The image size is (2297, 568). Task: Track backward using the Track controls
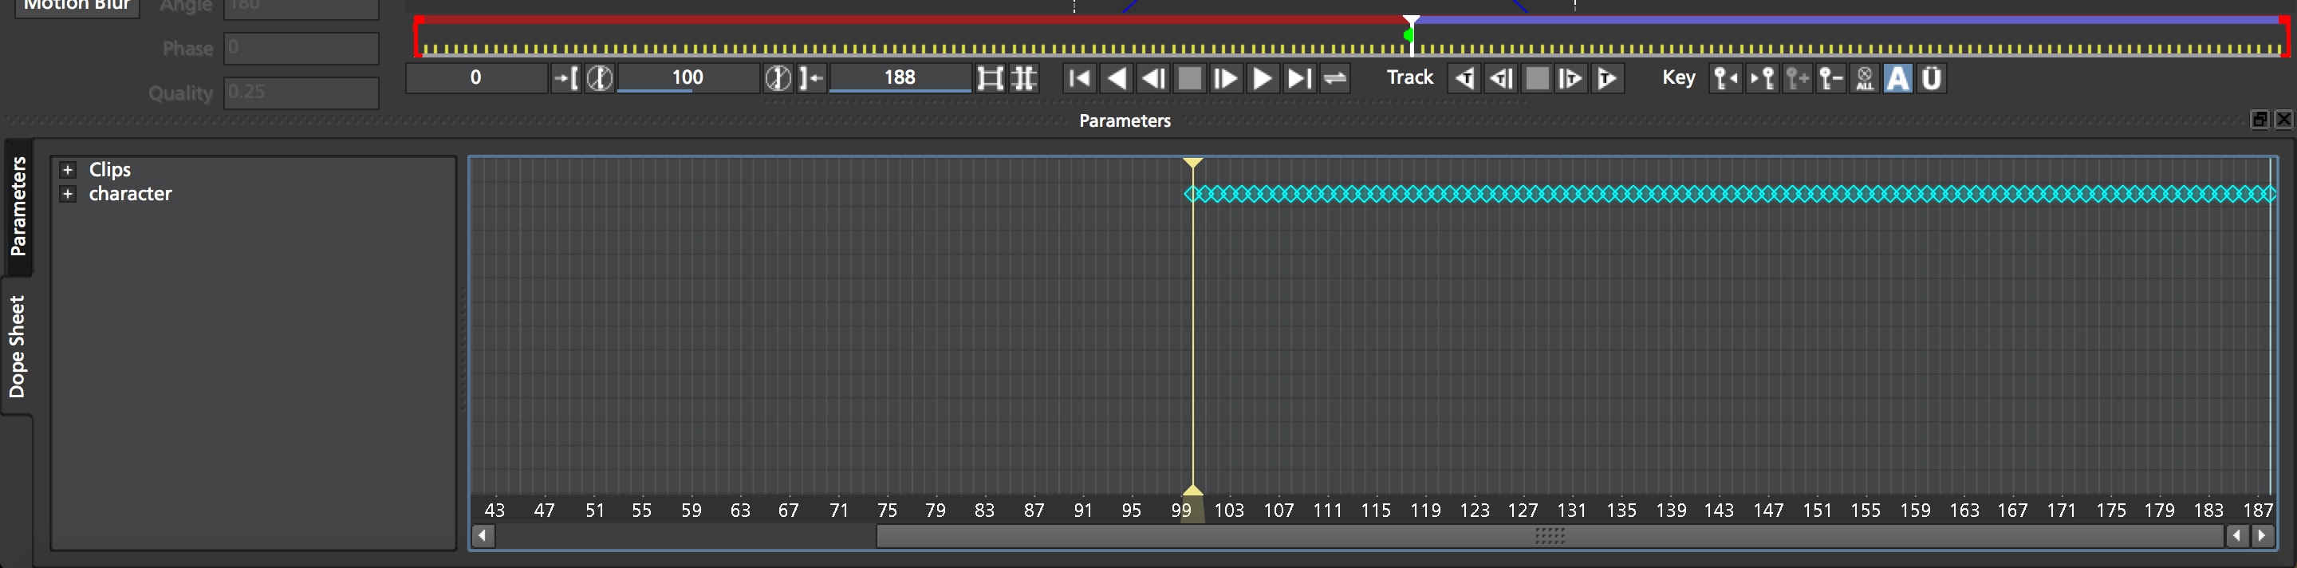(1464, 78)
